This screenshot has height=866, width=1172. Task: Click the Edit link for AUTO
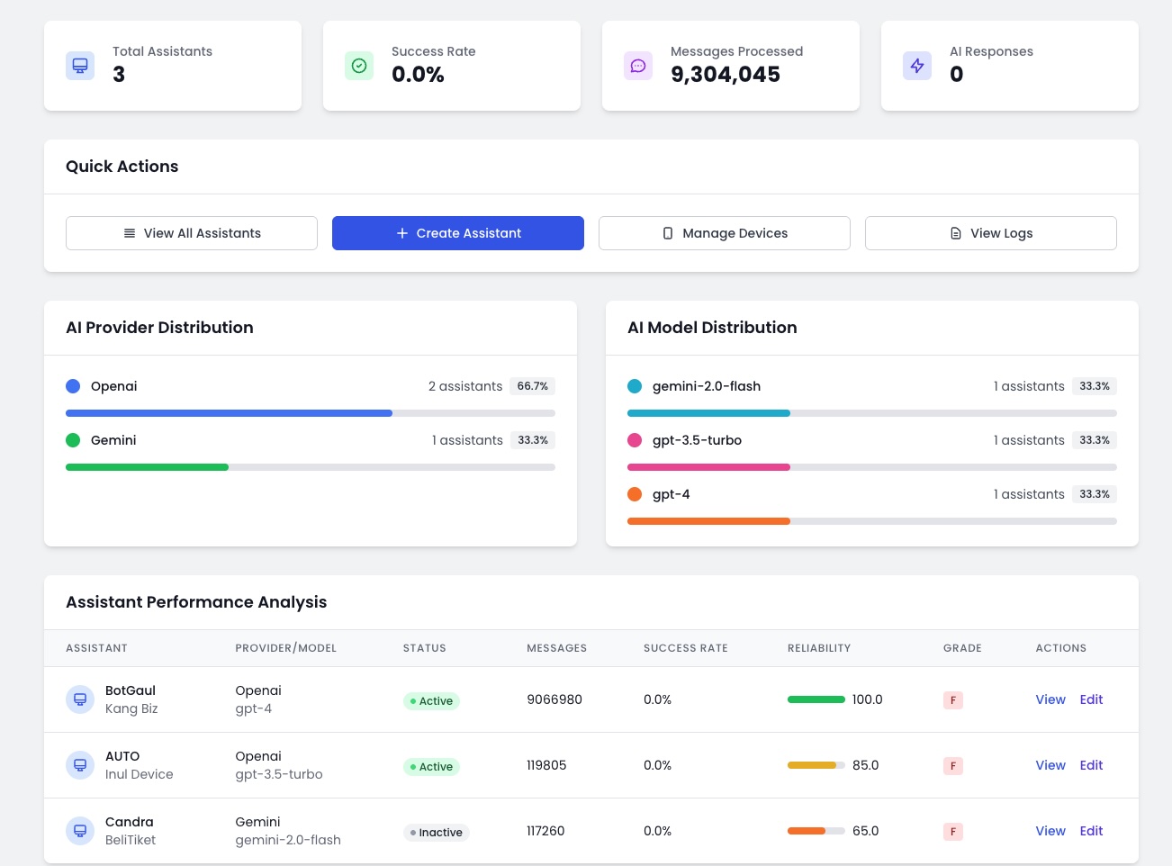click(1091, 765)
